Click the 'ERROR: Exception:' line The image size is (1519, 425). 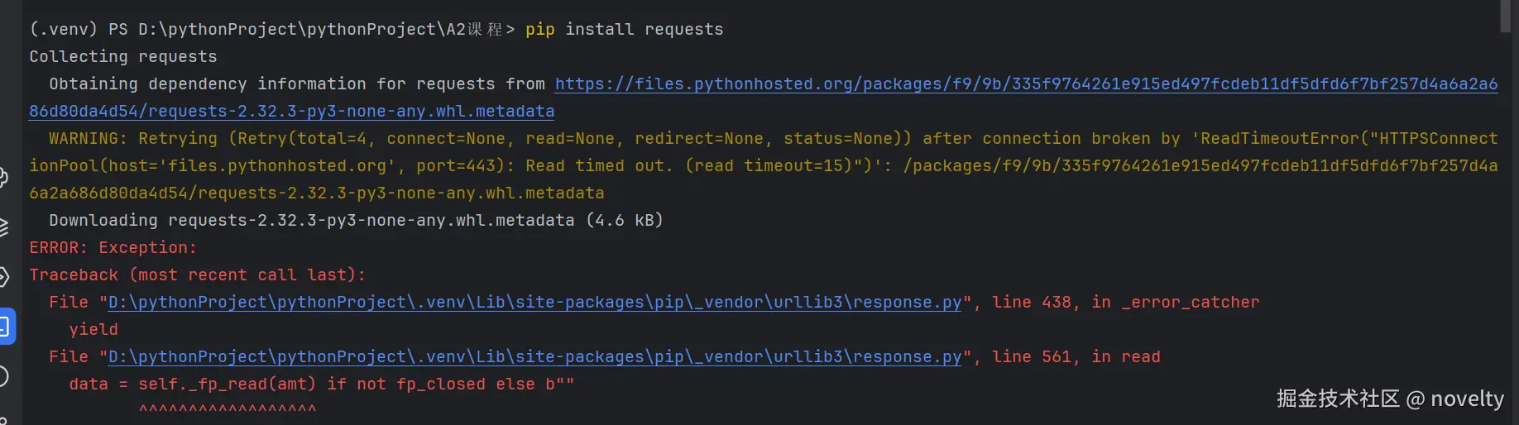click(x=113, y=248)
